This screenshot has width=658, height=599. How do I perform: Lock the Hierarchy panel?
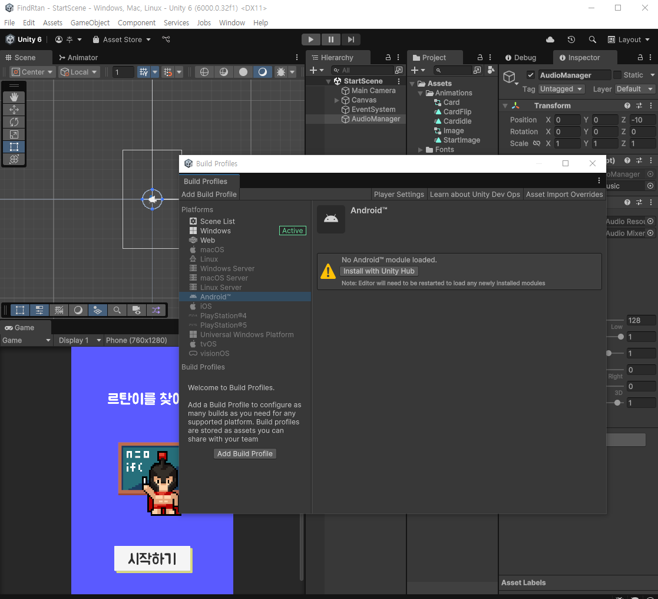click(388, 58)
